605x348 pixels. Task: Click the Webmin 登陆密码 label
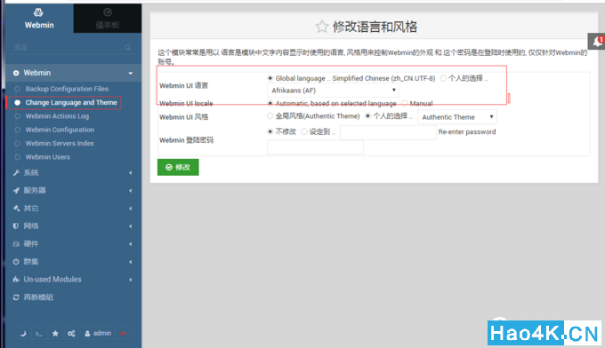186,140
